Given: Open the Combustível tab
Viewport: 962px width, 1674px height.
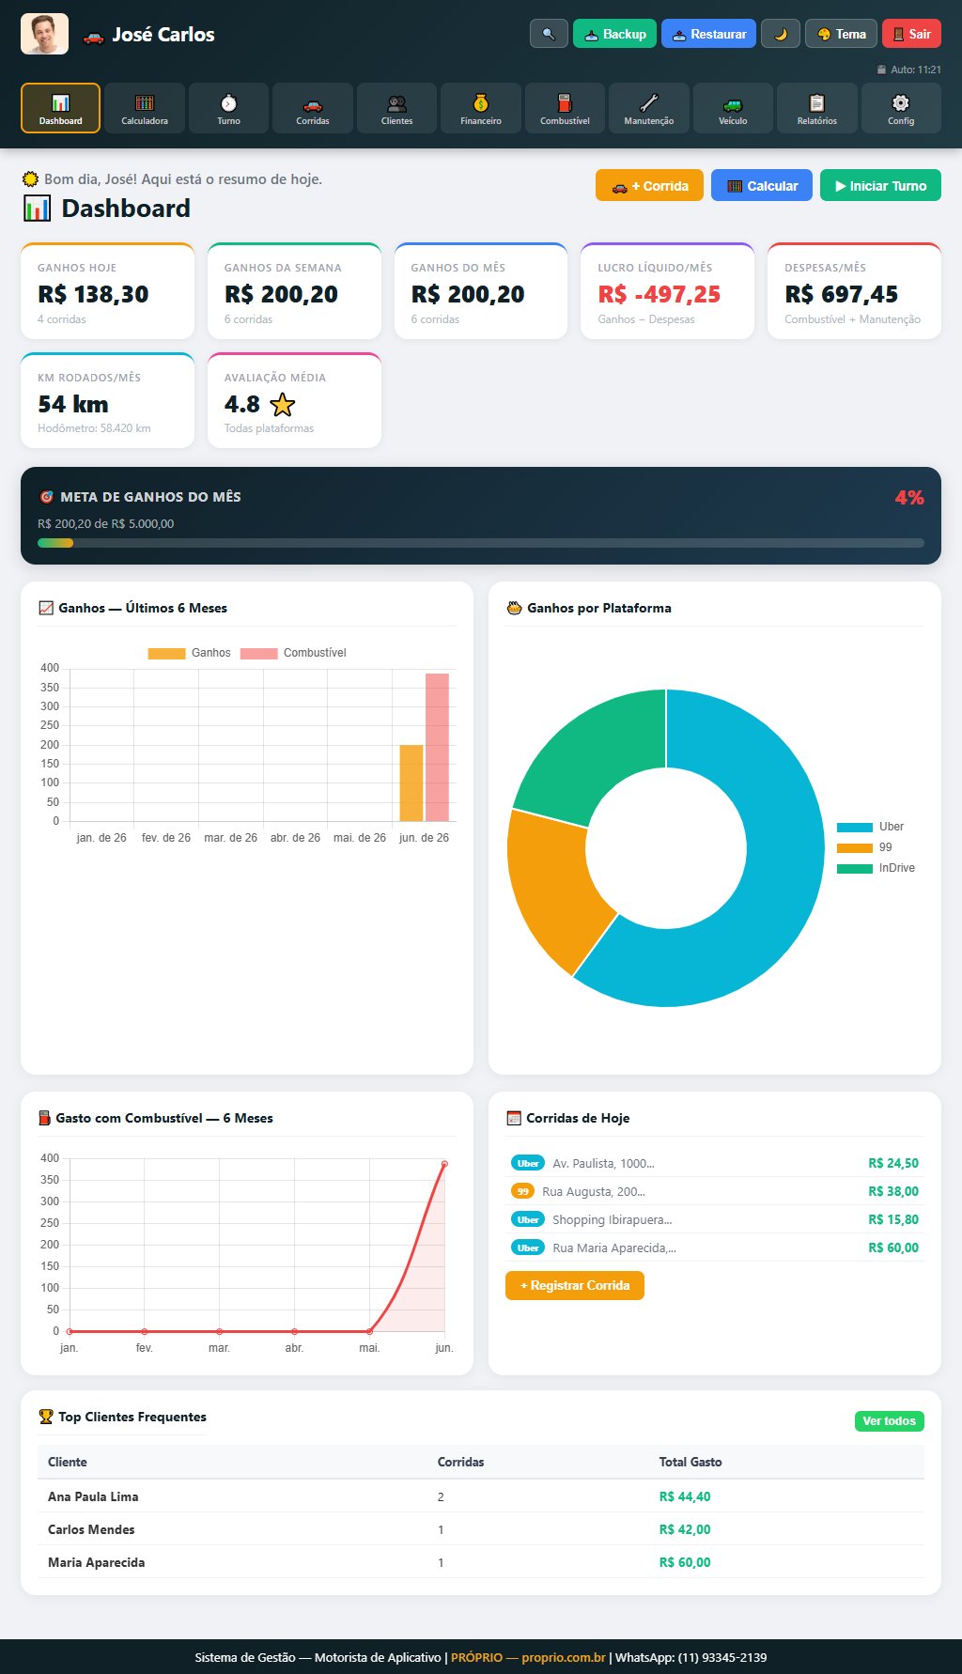Looking at the screenshot, I should point(565,108).
